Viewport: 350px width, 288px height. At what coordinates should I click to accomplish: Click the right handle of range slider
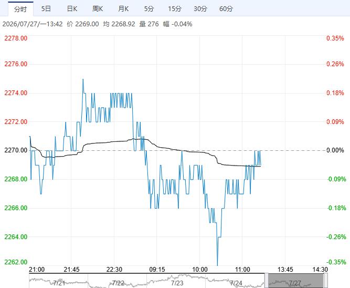325,281
